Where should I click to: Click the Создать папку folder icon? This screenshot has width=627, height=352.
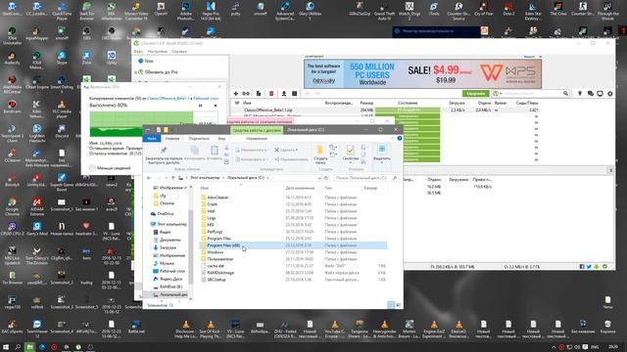point(320,150)
